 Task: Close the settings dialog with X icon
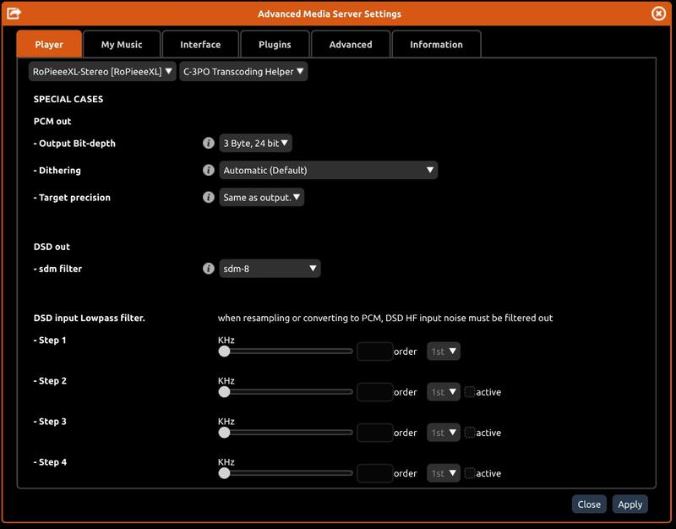pyautogui.click(x=659, y=14)
